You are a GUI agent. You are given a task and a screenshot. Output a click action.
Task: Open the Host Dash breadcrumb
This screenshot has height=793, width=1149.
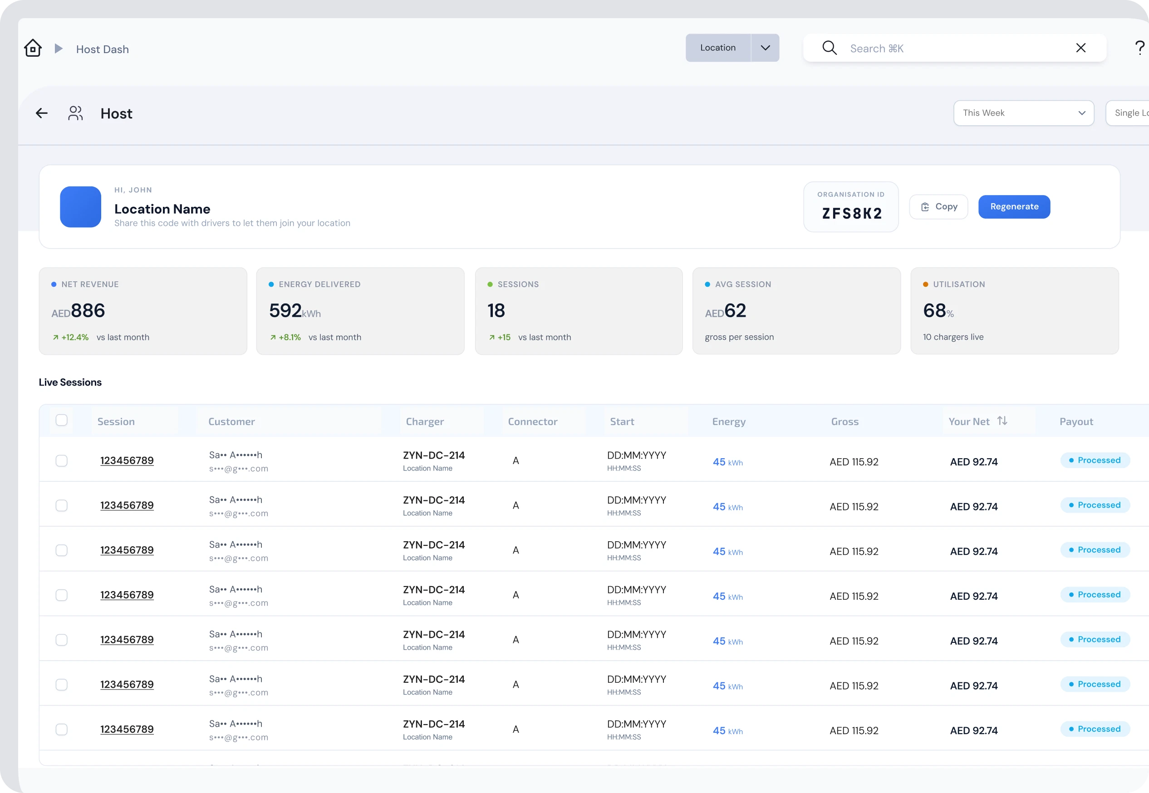point(103,49)
